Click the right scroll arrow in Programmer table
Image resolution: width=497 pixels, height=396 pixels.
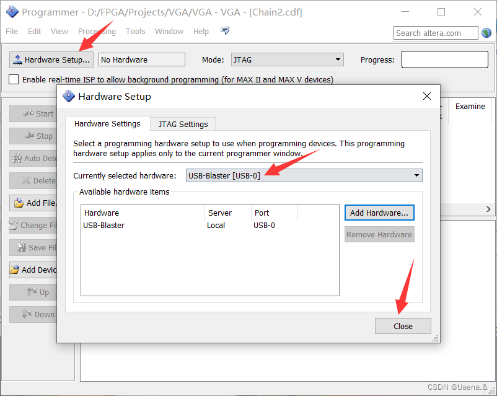[488, 209]
